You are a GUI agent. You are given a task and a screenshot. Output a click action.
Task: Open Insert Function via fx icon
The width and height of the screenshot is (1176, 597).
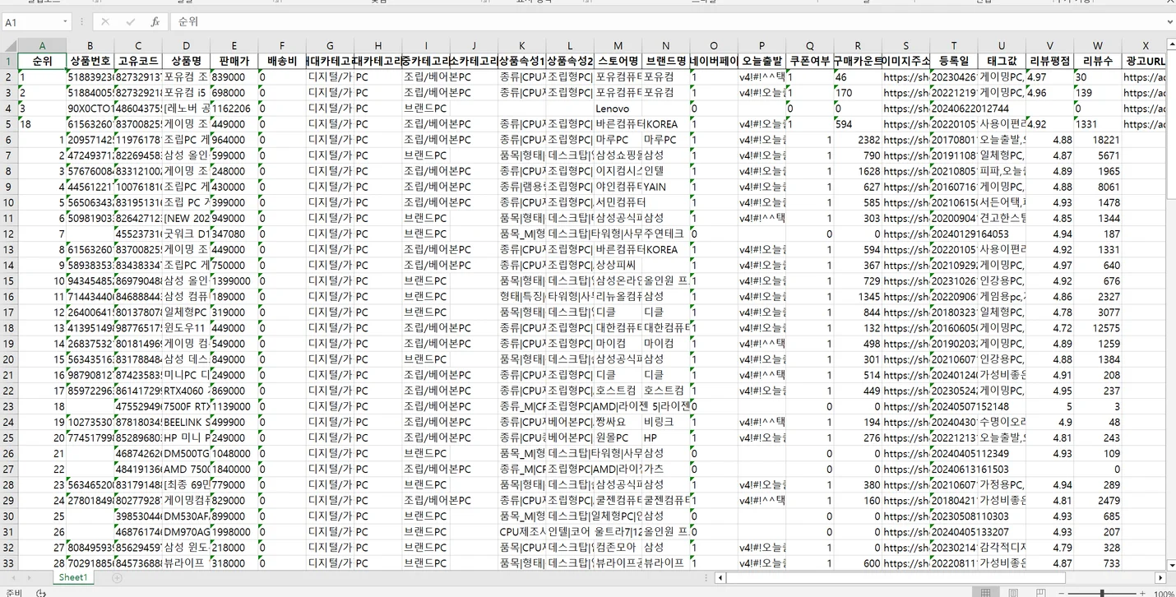(155, 22)
